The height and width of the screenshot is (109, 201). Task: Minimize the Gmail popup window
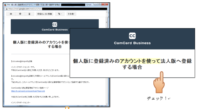(96, 4)
